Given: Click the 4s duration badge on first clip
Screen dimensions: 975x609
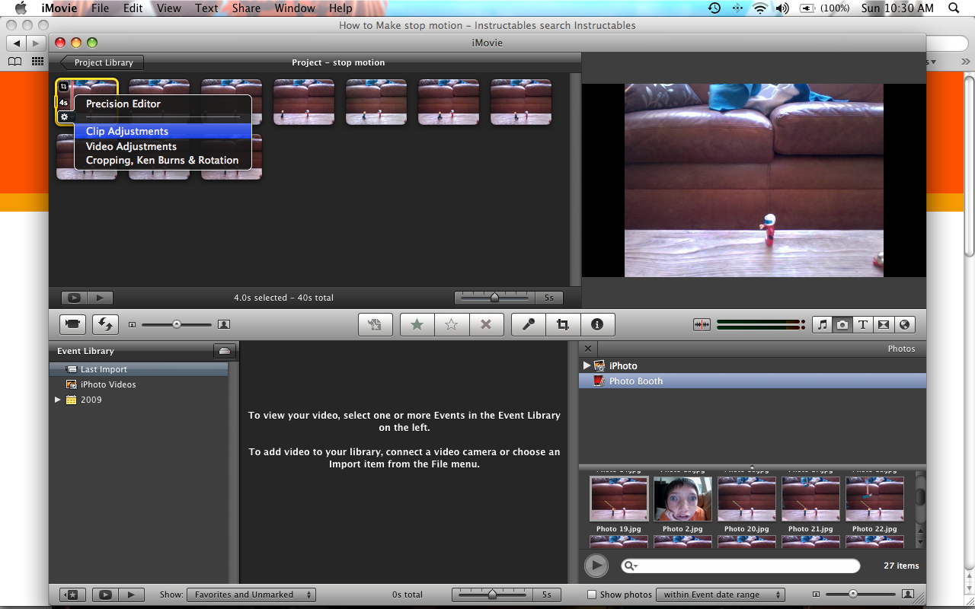Looking at the screenshot, I should (63, 103).
